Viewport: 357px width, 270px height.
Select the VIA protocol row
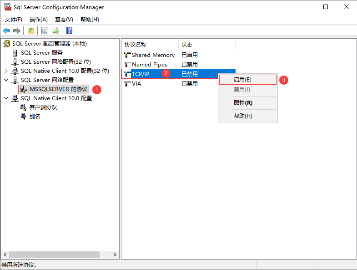point(178,84)
